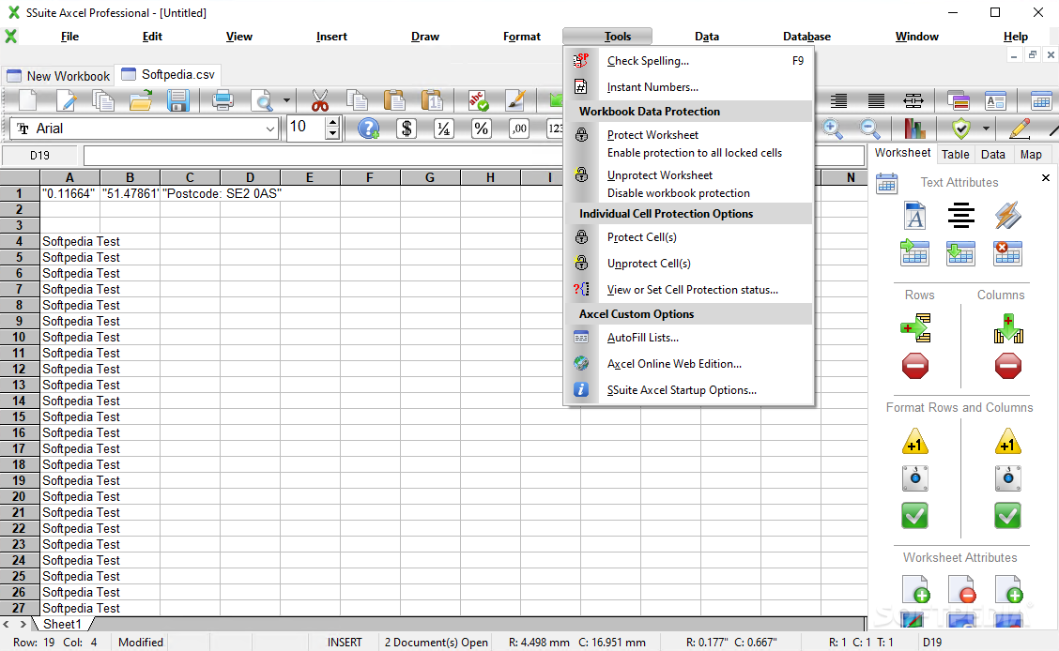Expand the print preview dropdown arrow
1059x651 pixels.
(286, 100)
